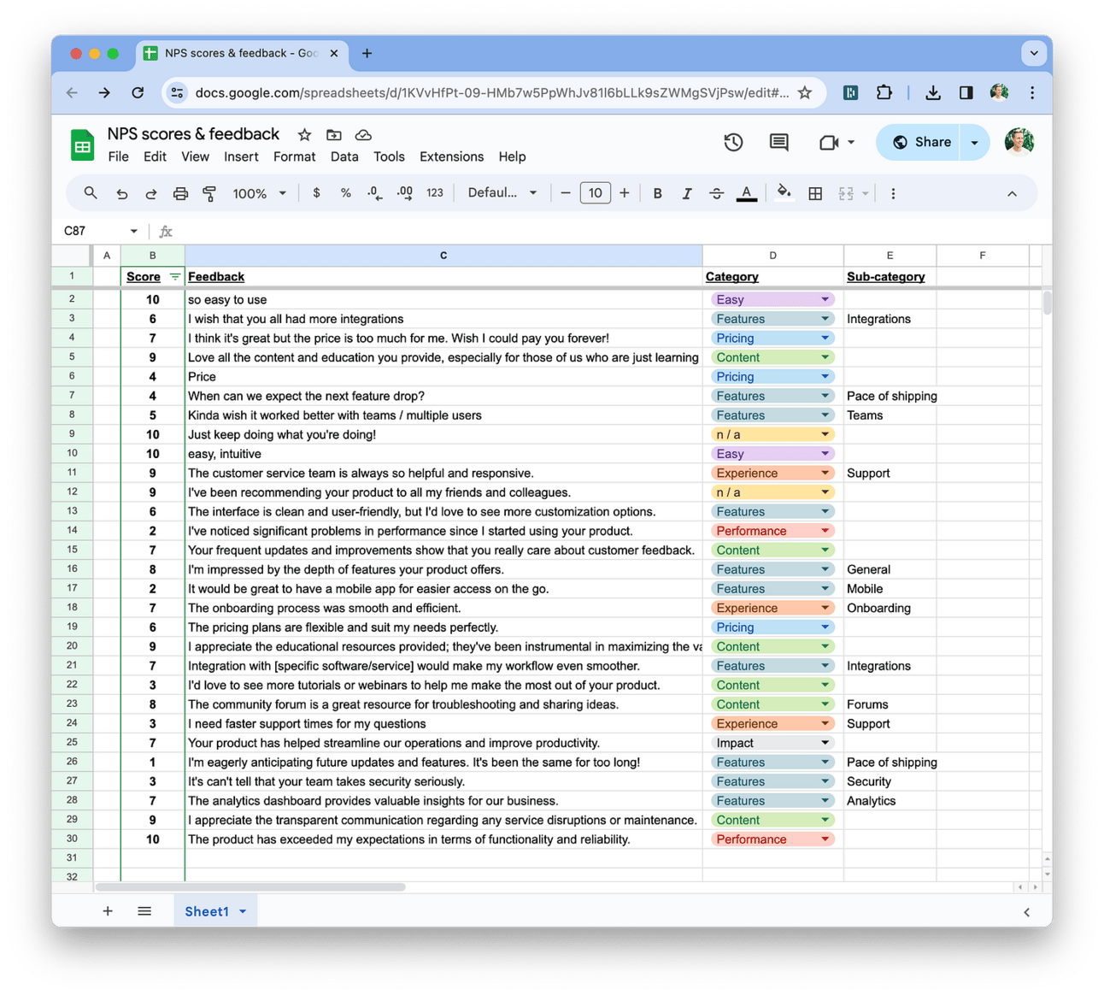Click the Share button
The height and width of the screenshot is (995, 1104).
pos(919,143)
